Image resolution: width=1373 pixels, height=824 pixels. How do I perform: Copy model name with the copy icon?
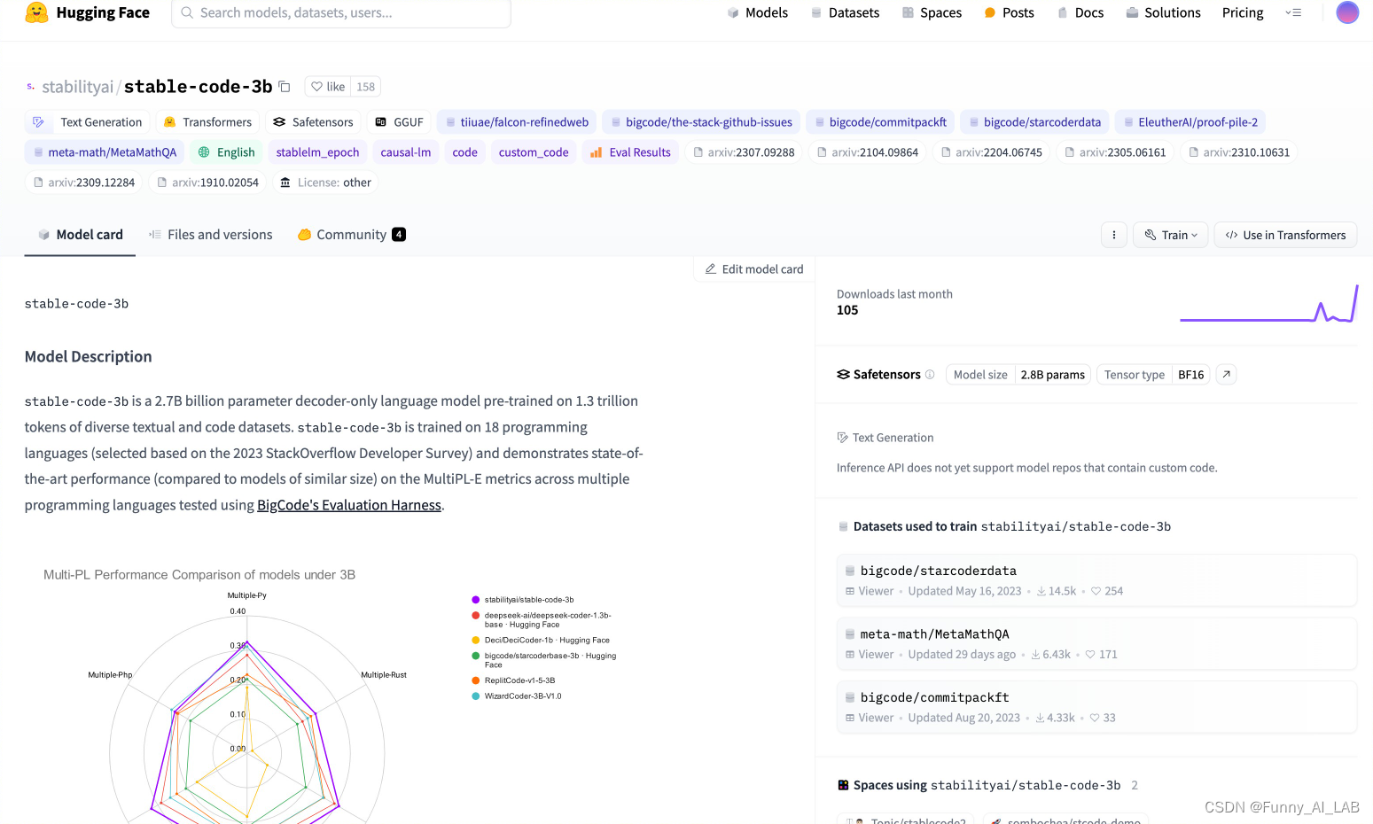pos(285,87)
